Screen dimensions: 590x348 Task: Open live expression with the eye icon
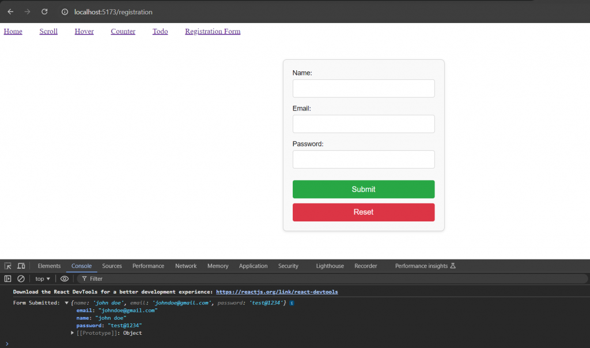point(65,279)
